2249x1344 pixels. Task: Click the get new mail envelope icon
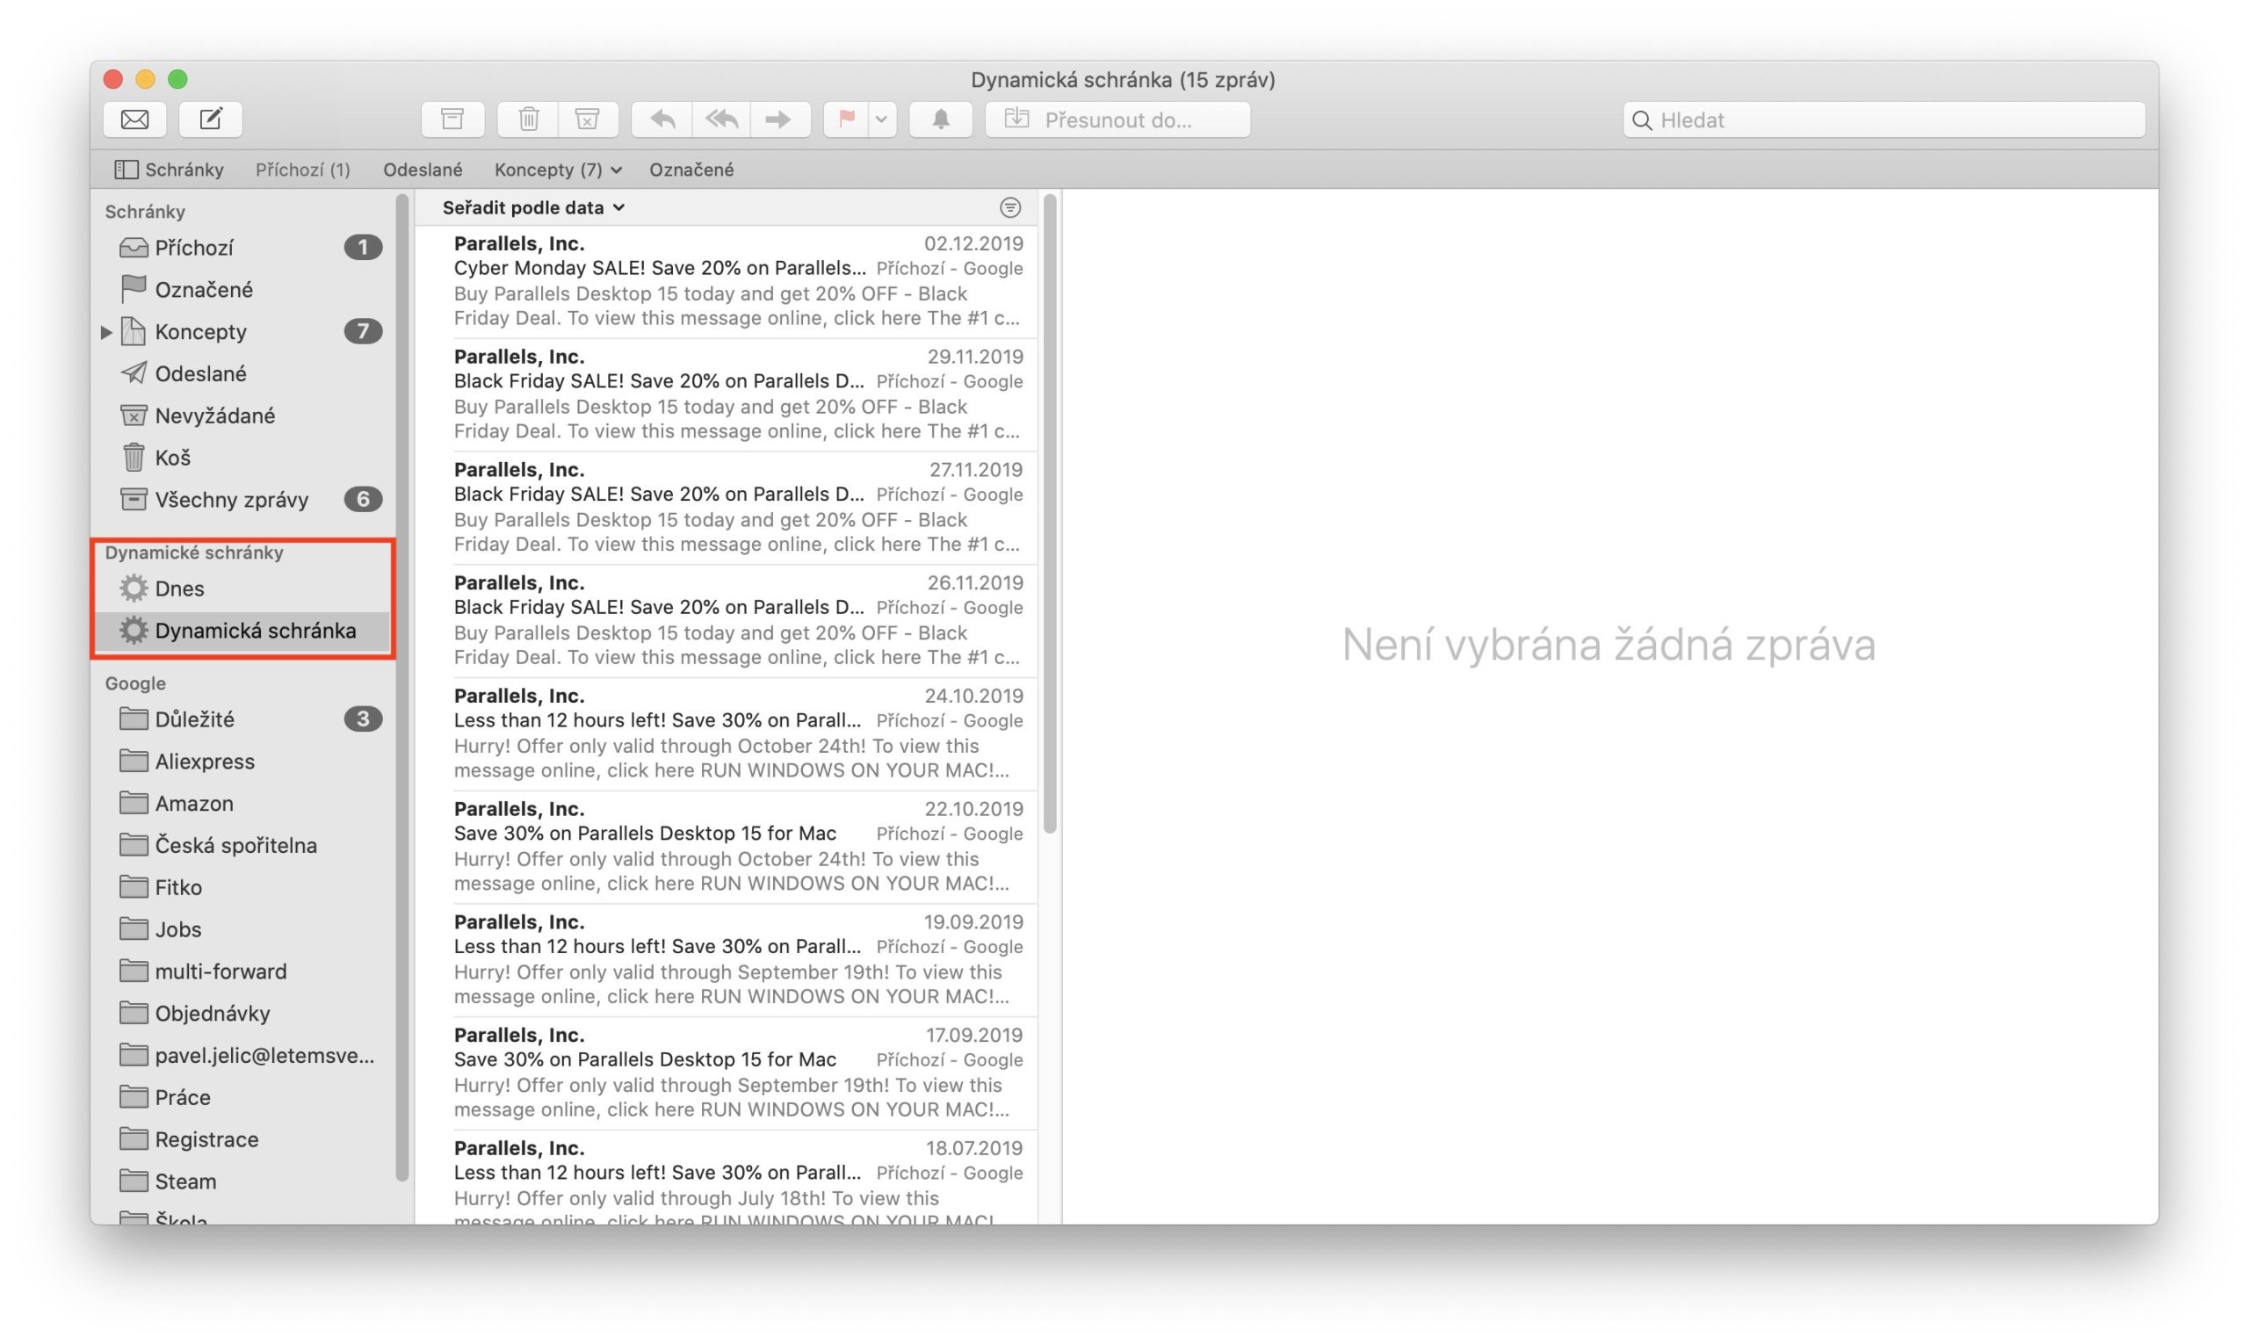point(134,119)
